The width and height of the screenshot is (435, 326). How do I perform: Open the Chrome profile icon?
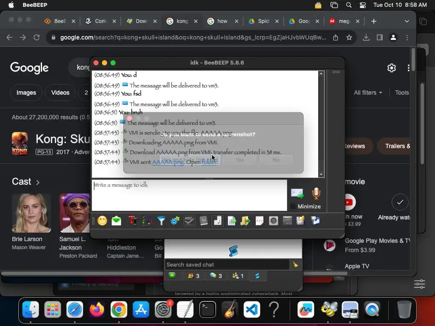point(393,37)
